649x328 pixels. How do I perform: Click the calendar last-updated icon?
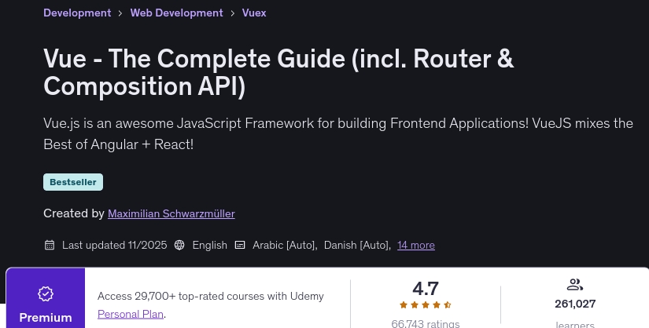tap(50, 245)
